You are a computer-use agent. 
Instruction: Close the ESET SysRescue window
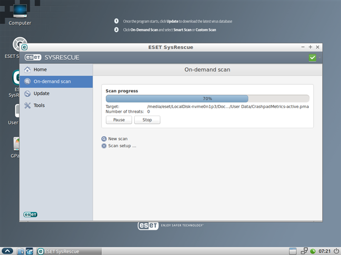(317, 47)
